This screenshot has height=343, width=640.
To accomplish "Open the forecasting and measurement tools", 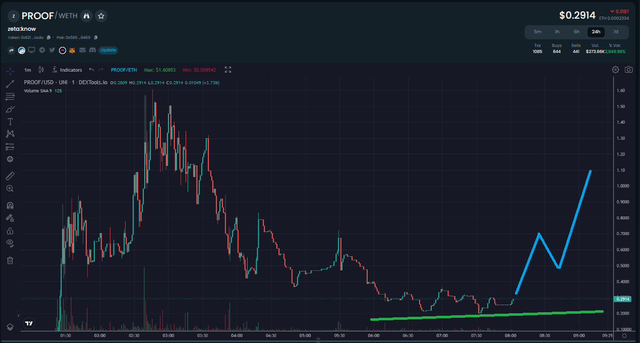I will (x=10, y=146).
